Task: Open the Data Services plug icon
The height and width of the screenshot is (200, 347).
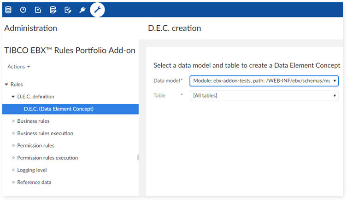Action: (x=82, y=10)
